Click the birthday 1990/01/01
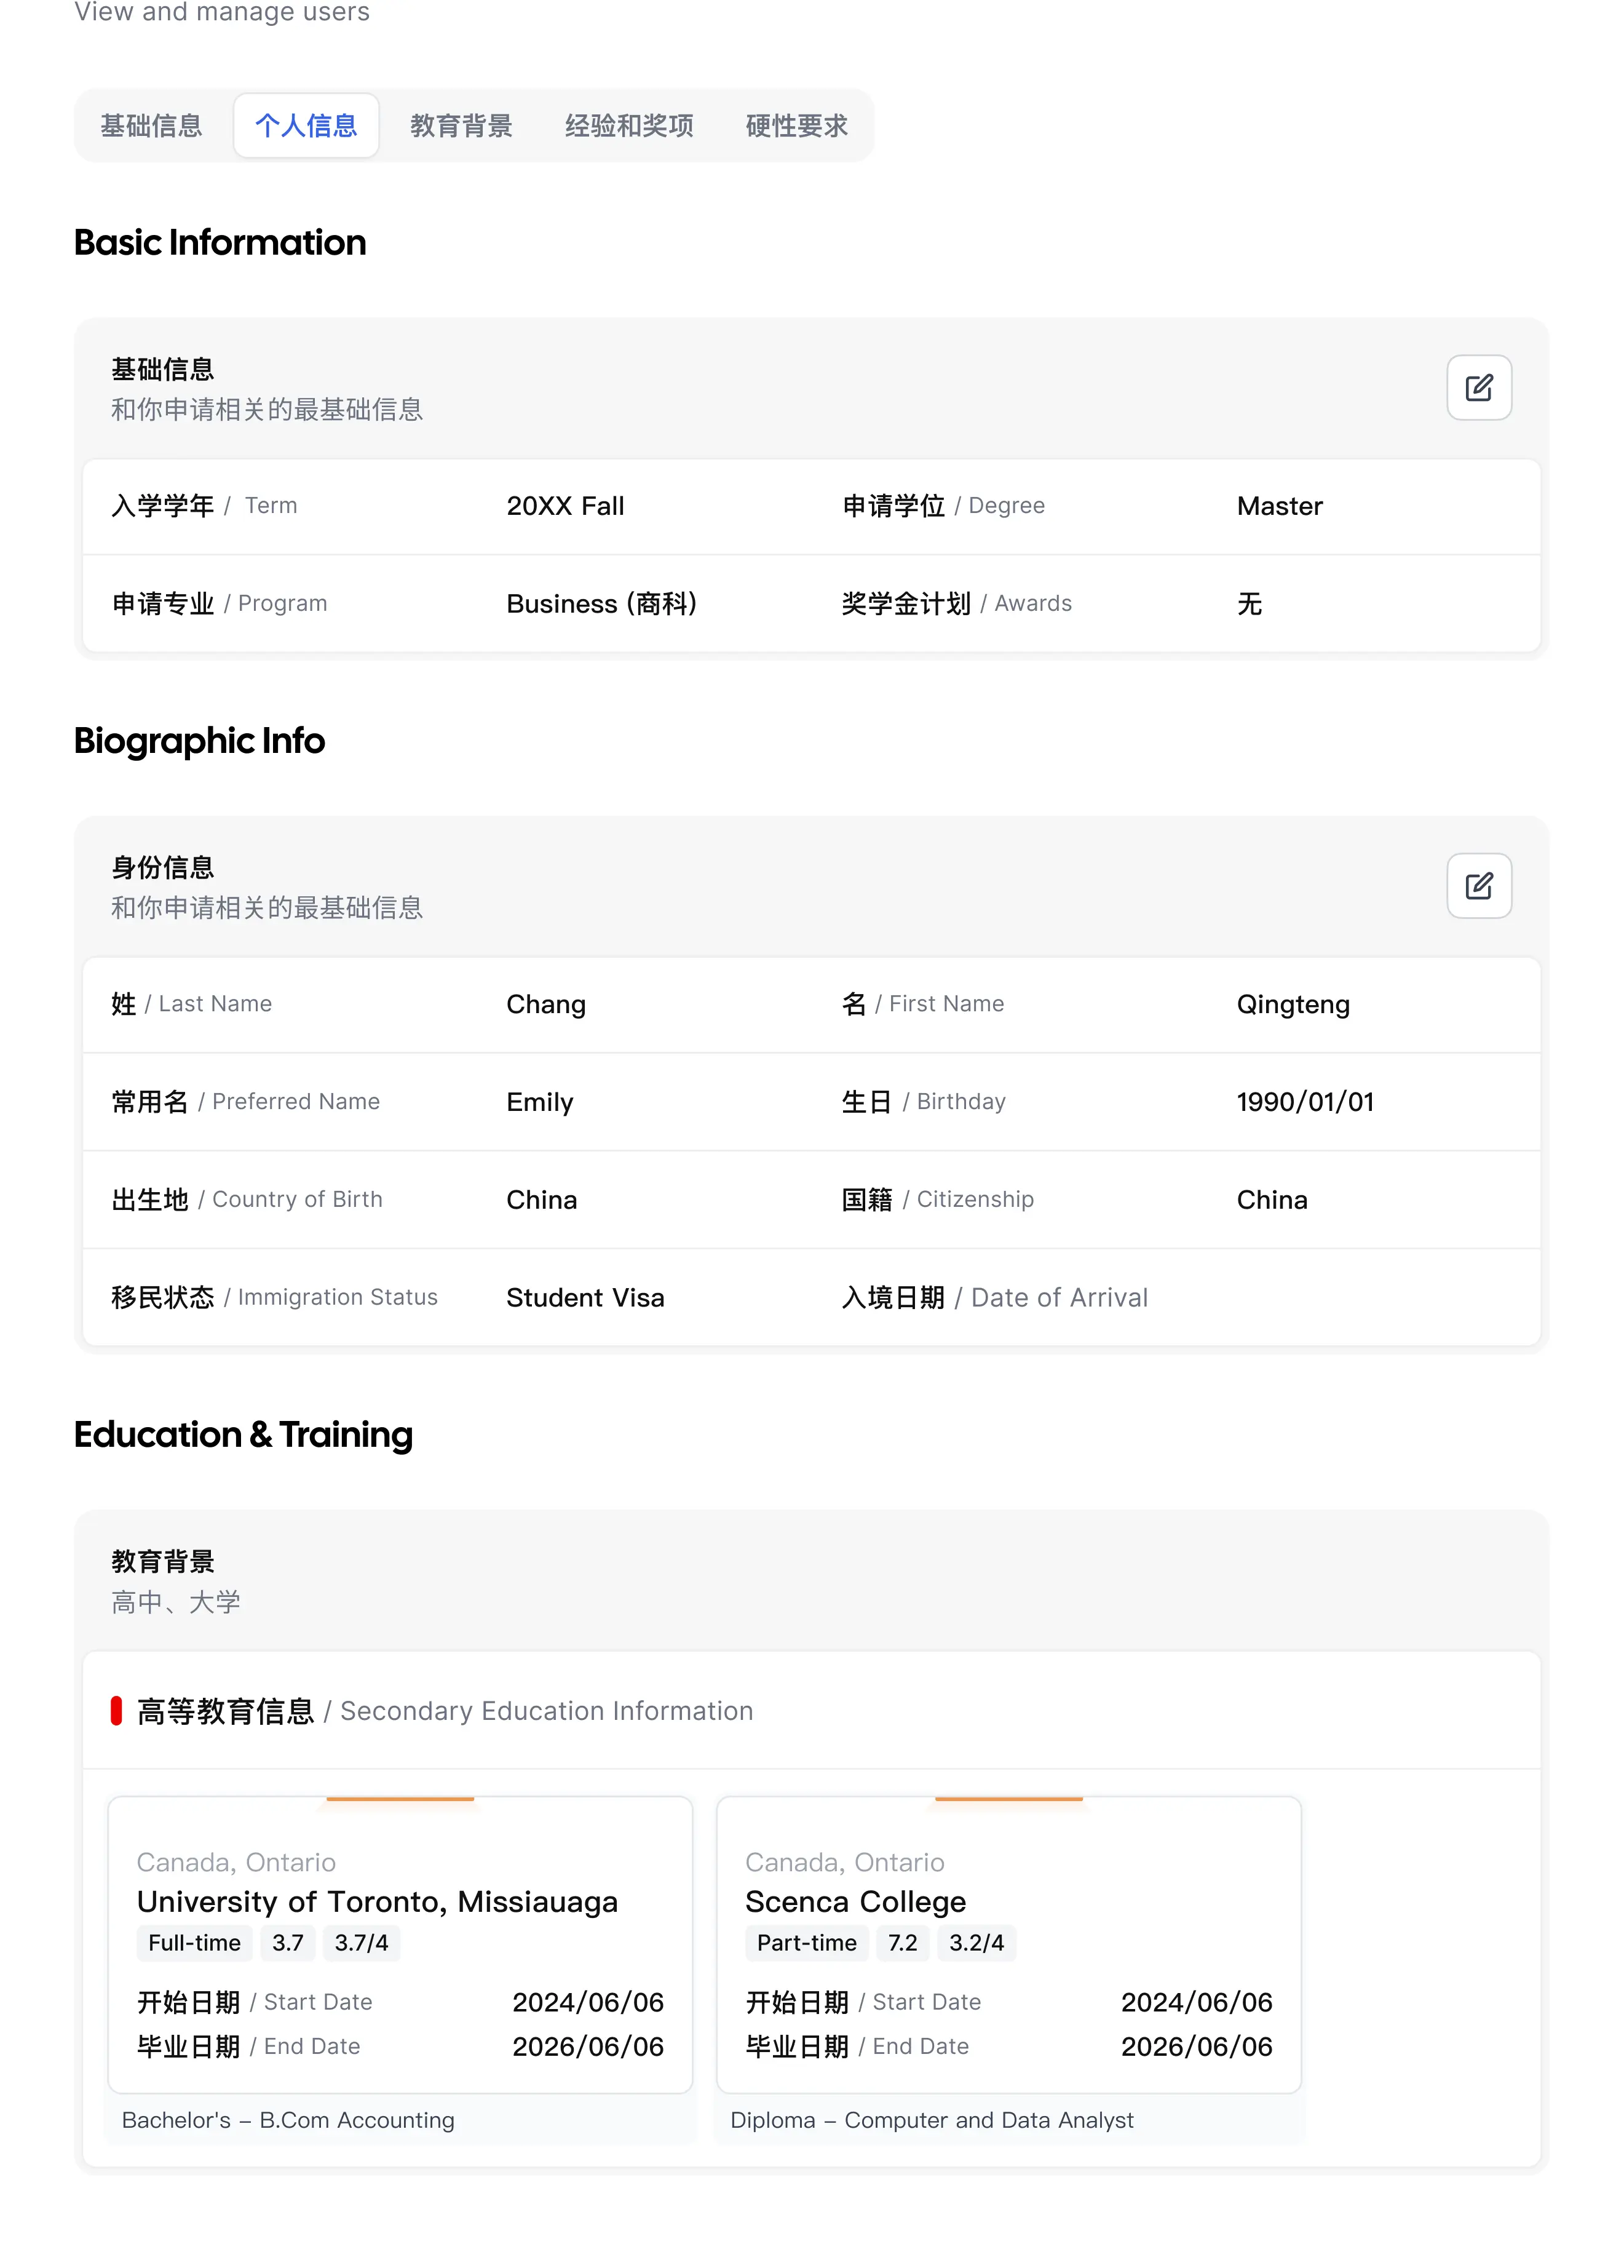 (1305, 1102)
